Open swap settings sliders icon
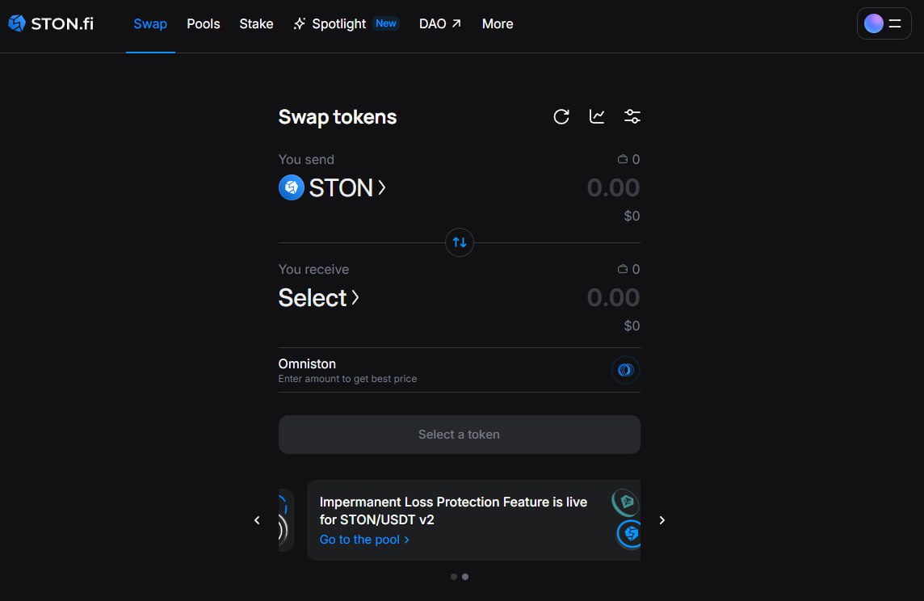 click(632, 117)
